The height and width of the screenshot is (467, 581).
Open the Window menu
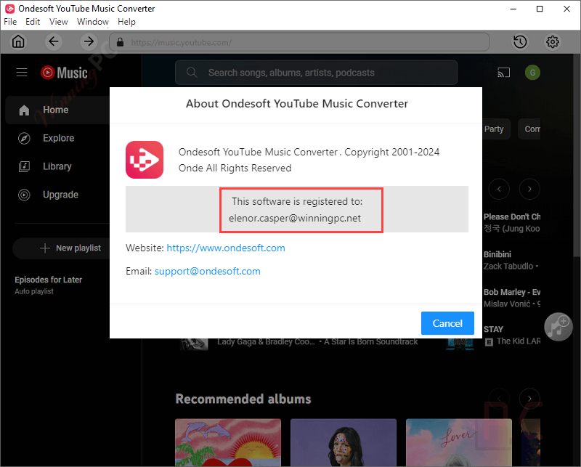coord(93,22)
